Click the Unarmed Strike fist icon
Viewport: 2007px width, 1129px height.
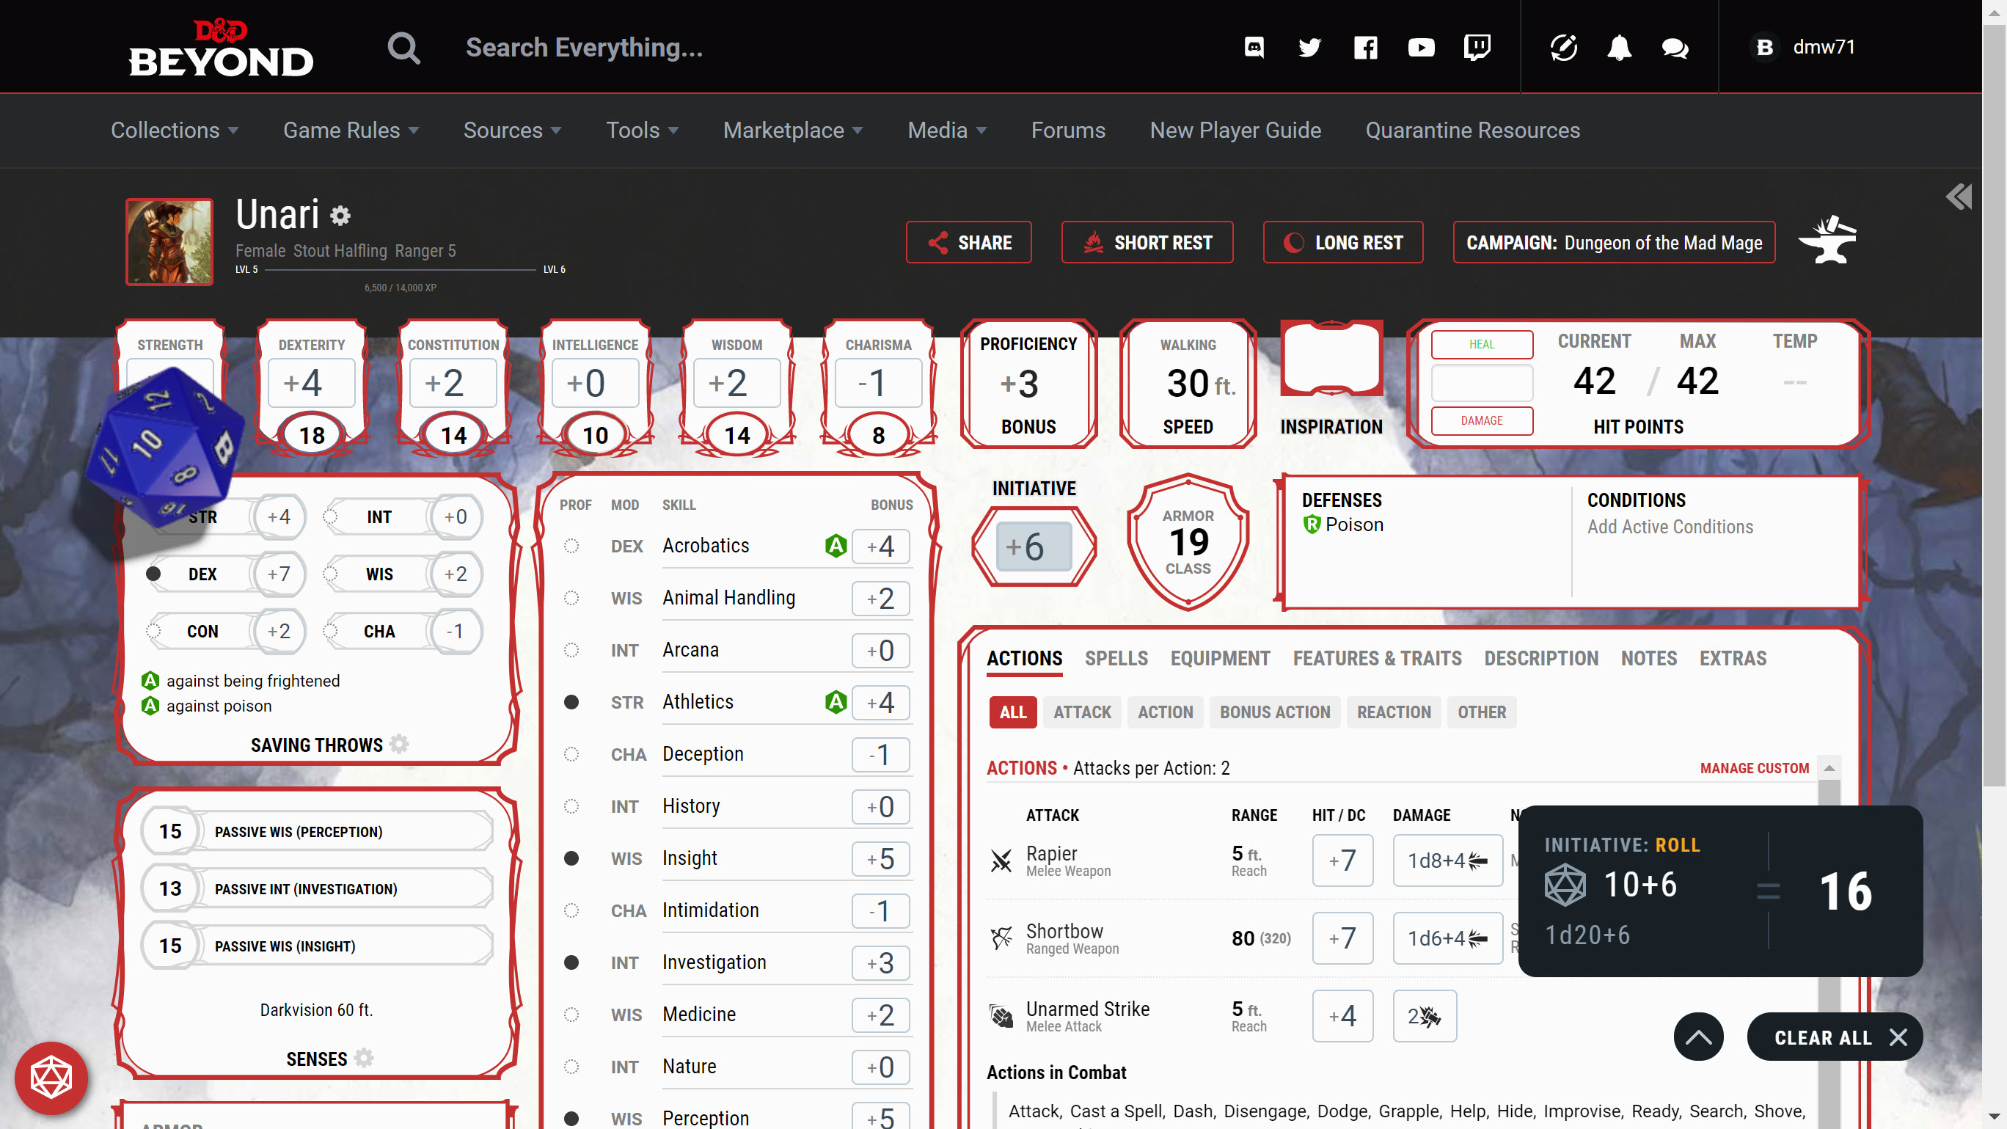point(1001,1016)
